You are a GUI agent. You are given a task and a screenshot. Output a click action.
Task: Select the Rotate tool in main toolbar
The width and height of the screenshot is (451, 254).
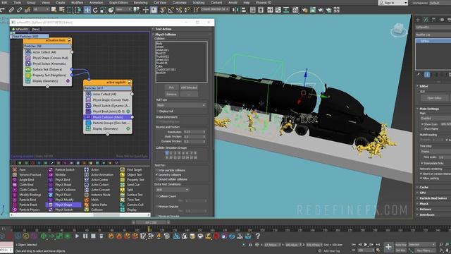pos(95,10)
